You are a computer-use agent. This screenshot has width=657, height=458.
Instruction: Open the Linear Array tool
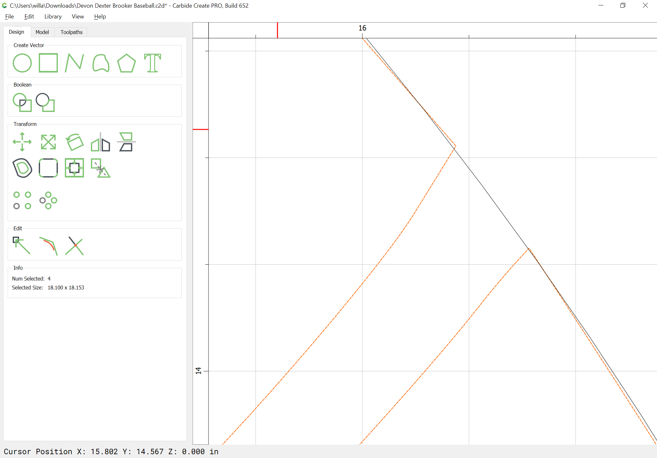click(22, 200)
